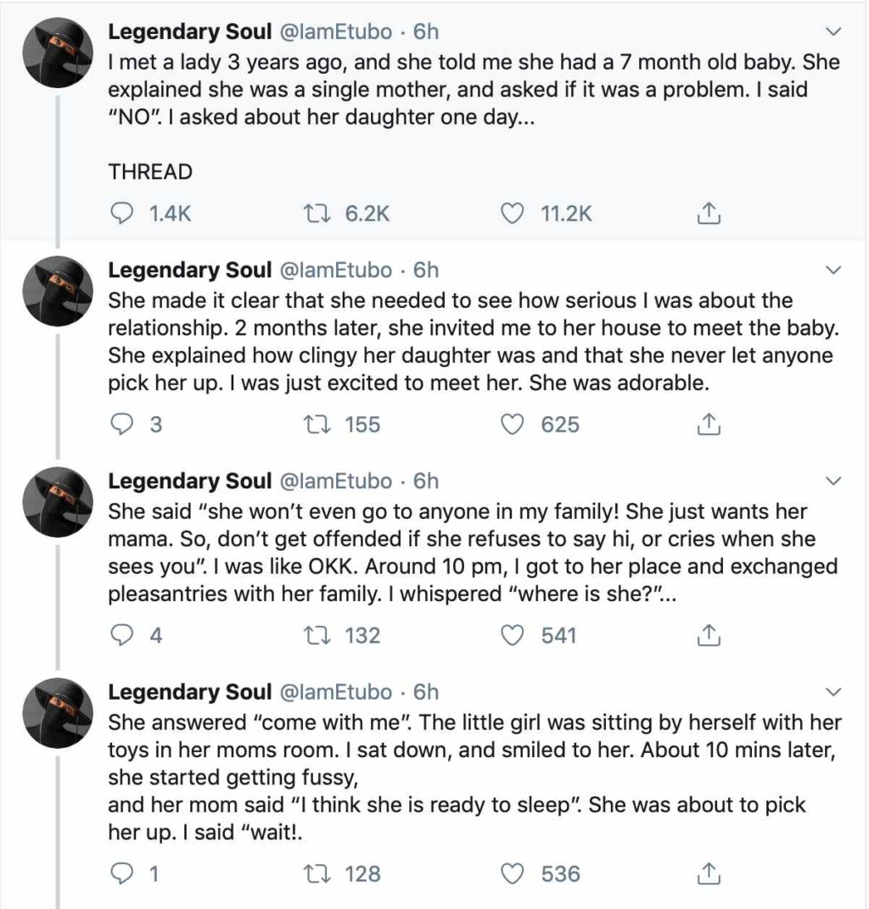Open the chevron menu on the third tweet
This screenshot has height=909, width=869.
click(x=833, y=482)
